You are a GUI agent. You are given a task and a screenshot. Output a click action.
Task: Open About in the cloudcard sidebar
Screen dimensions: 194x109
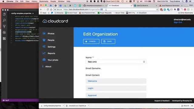coord(48,67)
